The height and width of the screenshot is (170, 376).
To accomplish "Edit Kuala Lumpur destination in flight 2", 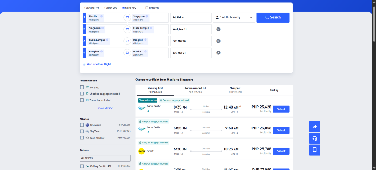I will [149, 29].
